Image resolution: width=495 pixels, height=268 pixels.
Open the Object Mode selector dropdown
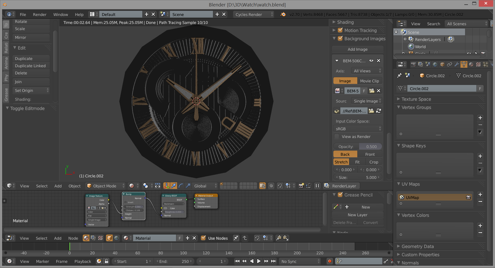pos(106,186)
